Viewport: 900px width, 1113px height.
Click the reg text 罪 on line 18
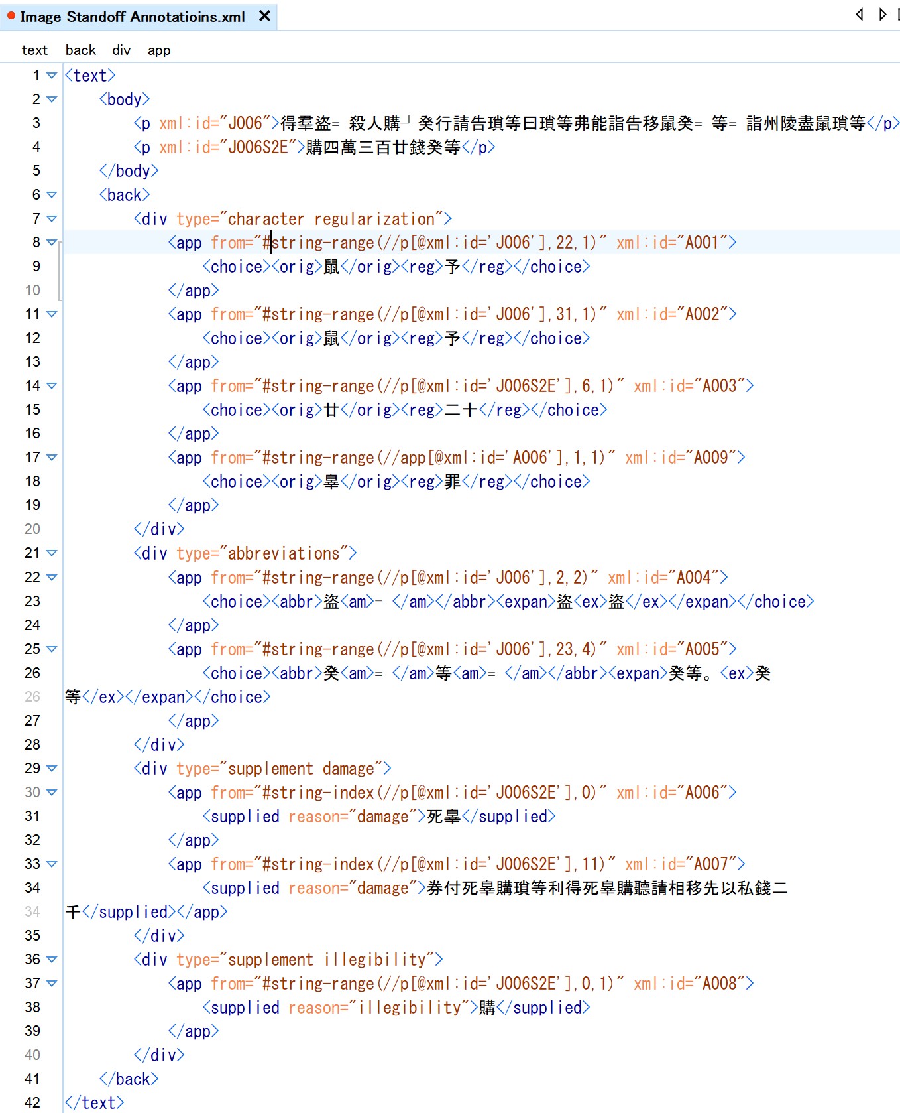453,482
